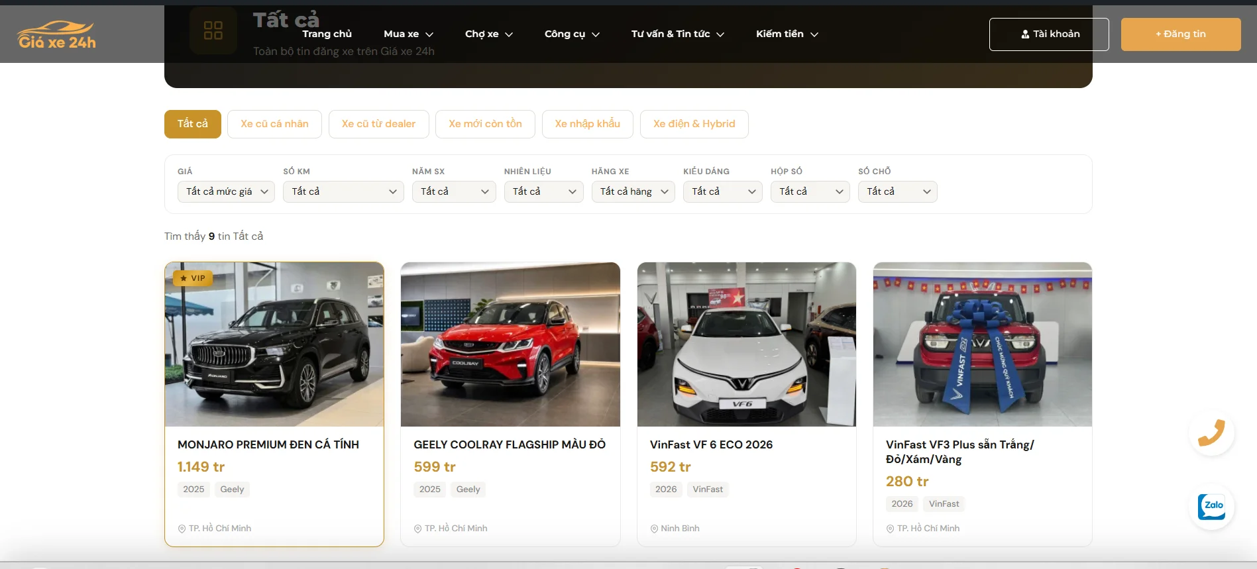Image resolution: width=1257 pixels, height=569 pixels.
Task: Open the Số km dropdown
Action: click(343, 191)
